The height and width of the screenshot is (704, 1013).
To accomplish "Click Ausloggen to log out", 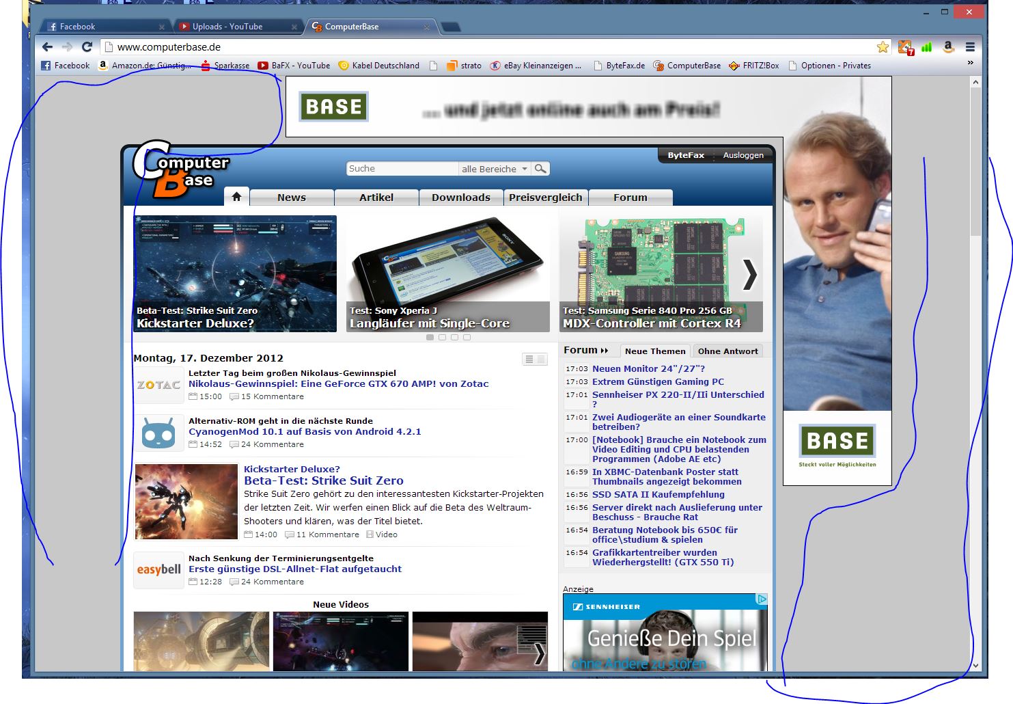I will coord(743,155).
